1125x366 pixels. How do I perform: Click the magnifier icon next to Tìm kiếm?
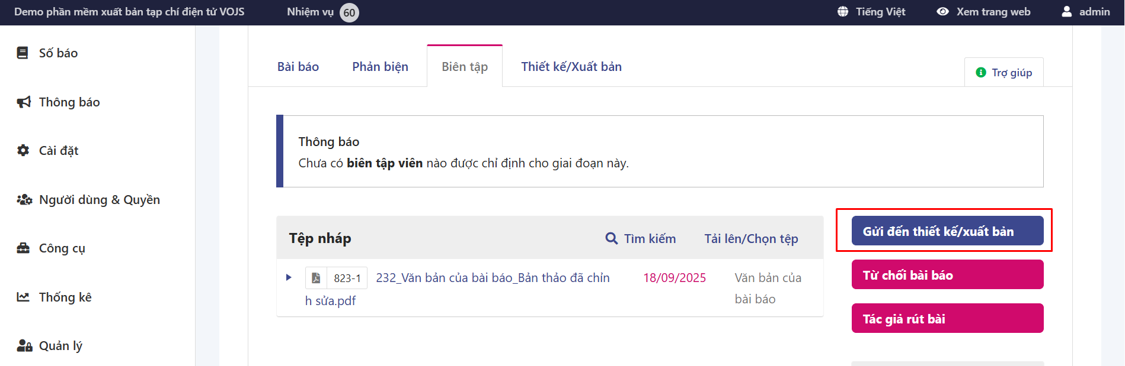611,238
